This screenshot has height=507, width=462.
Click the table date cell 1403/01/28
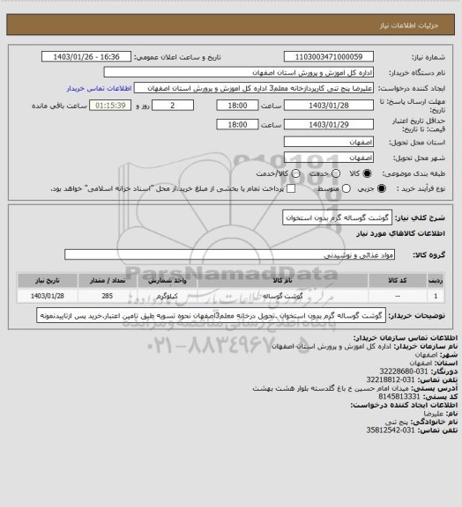pyautogui.click(x=48, y=296)
